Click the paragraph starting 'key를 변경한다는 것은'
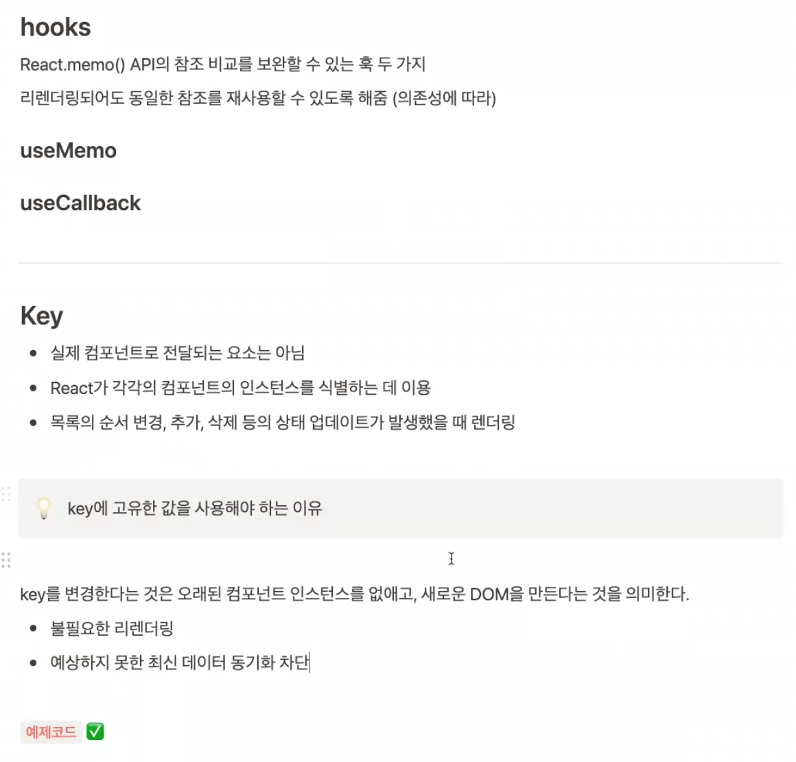The height and width of the screenshot is (762, 796). coord(354,594)
